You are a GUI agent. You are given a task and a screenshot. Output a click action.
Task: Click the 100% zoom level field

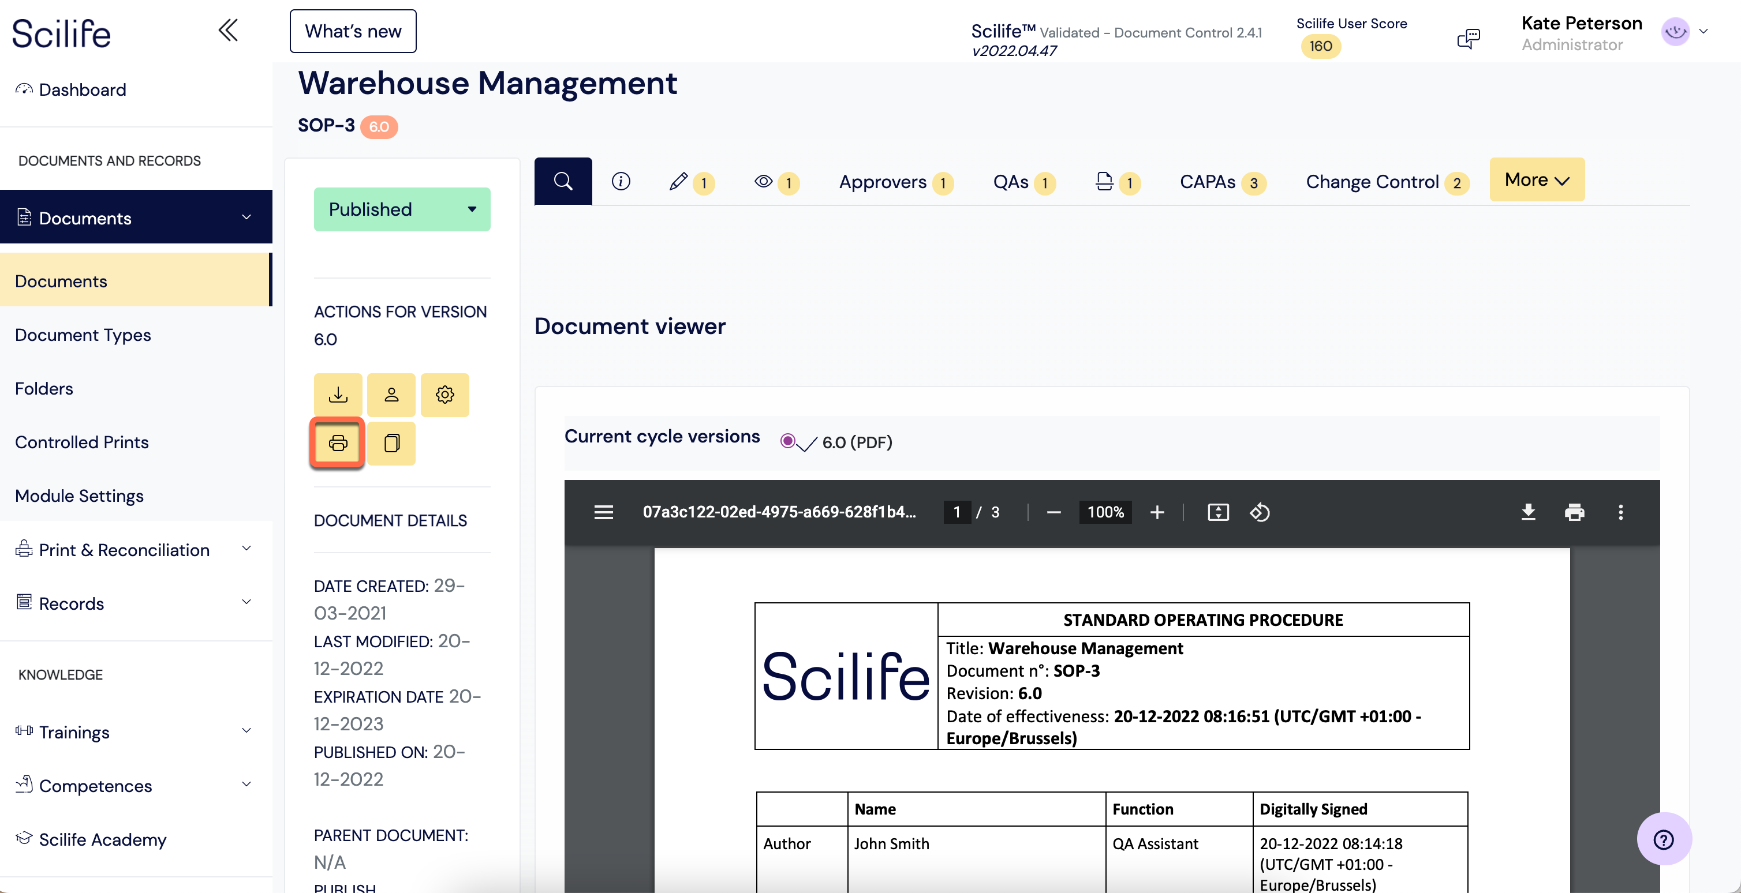1105,512
